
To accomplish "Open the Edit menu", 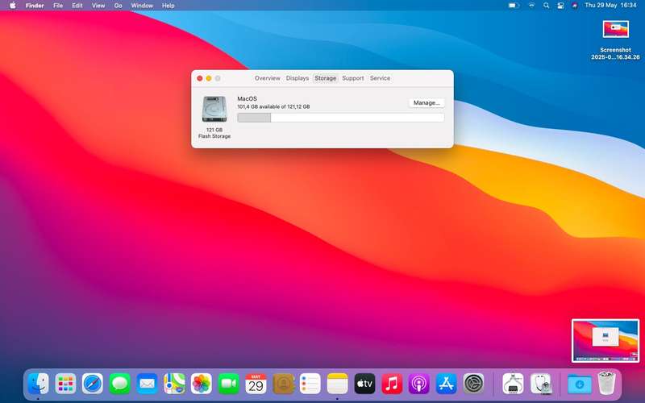I will pyautogui.click(x=77, y=6).
